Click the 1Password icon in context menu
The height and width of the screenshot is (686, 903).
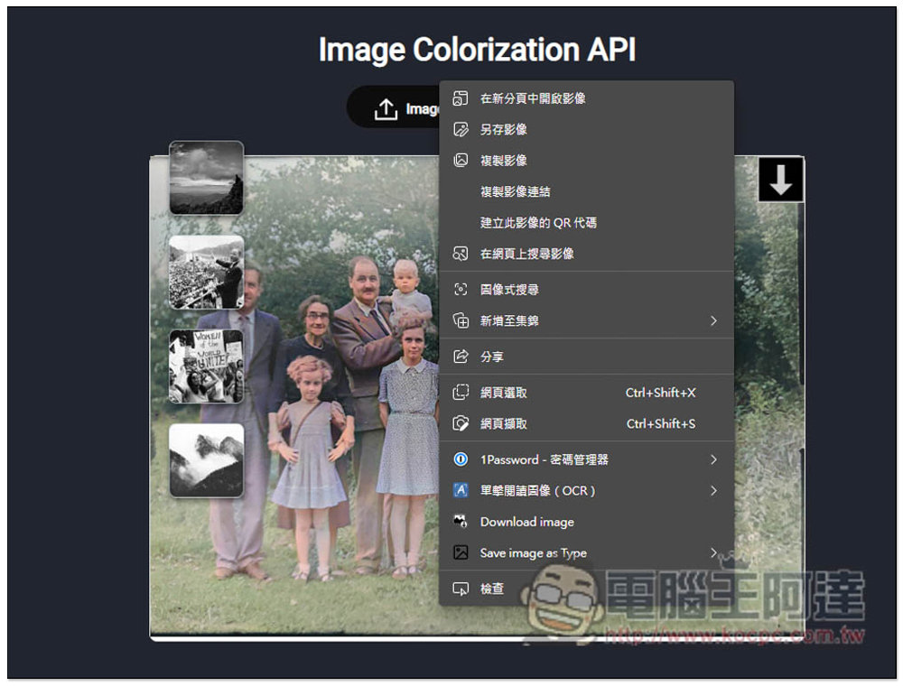(461, 459)
